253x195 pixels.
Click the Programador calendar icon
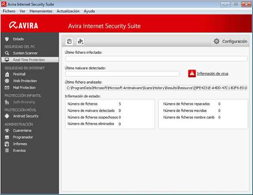[x=7, y=137]
